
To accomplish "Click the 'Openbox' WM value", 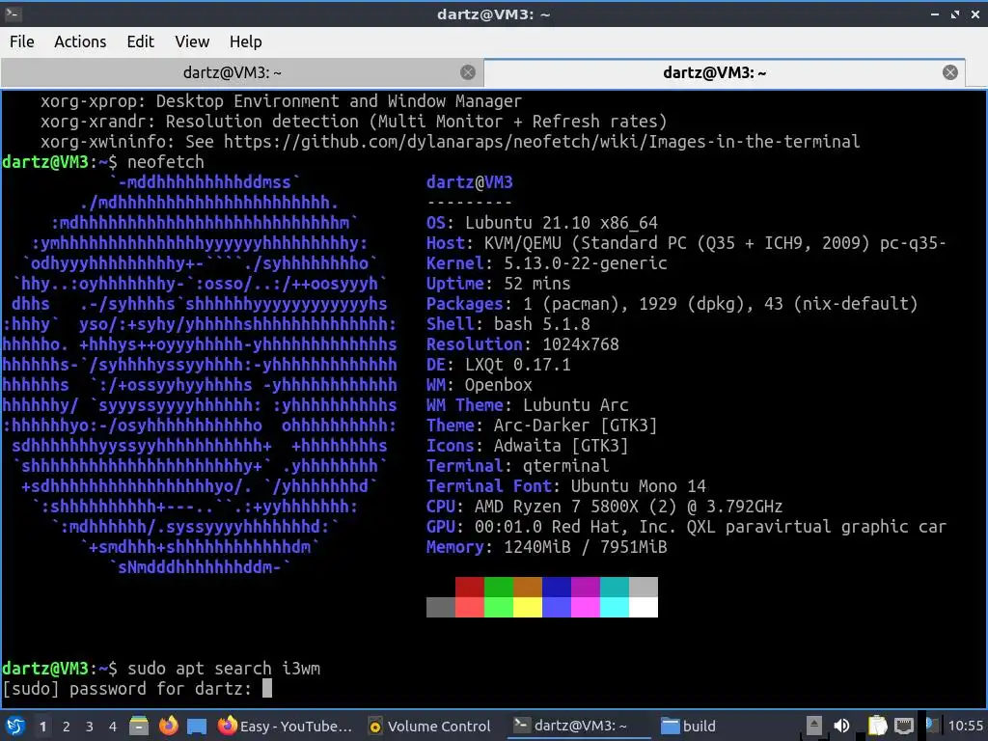I will [499, 384].
